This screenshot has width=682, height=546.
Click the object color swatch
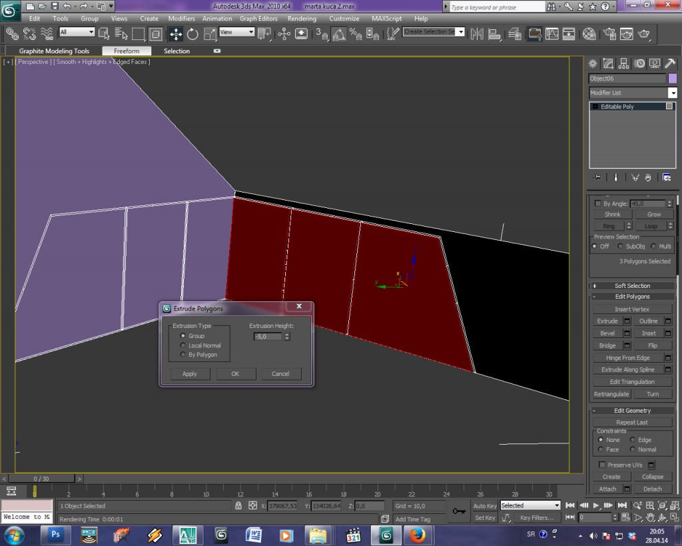(x=673, y=79)
